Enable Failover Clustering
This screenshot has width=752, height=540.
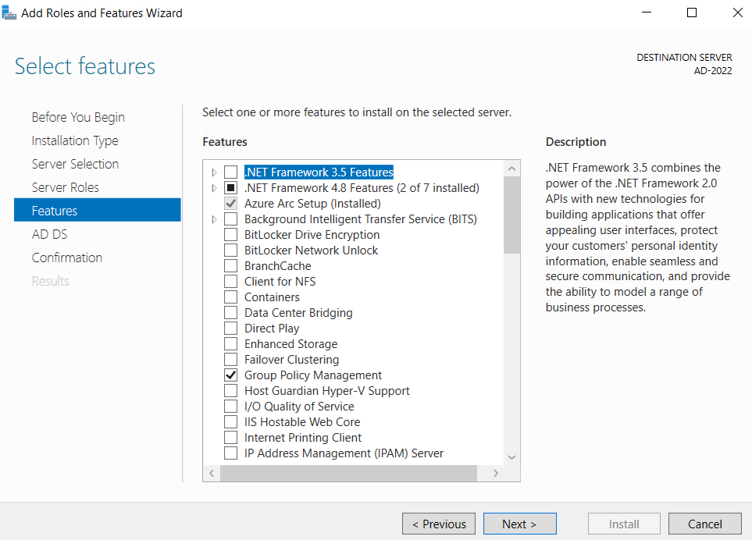[230, 359]
